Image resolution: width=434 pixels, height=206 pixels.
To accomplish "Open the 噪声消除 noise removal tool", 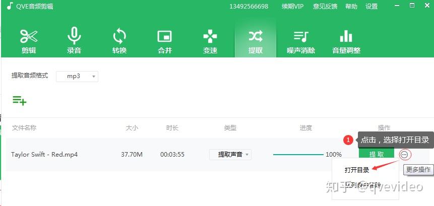I will click(301, 41).
